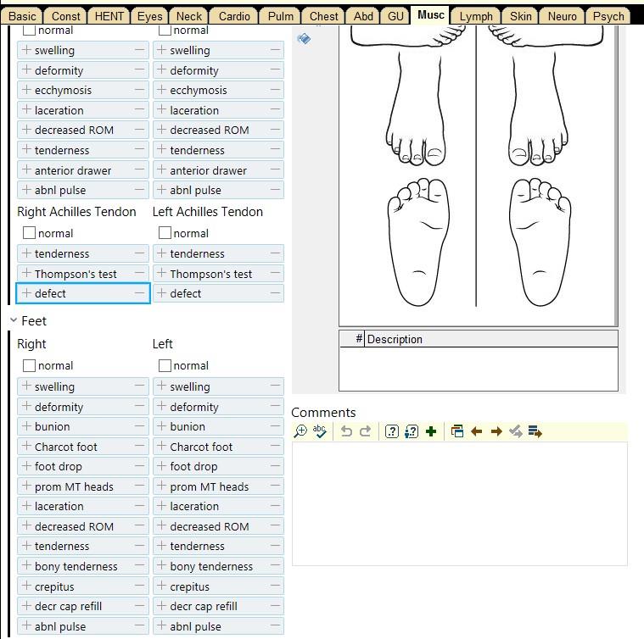Click the brown right arrow in Comments toolbar
644x639 pixels.
pyautogui.click(x=496, y=431)
